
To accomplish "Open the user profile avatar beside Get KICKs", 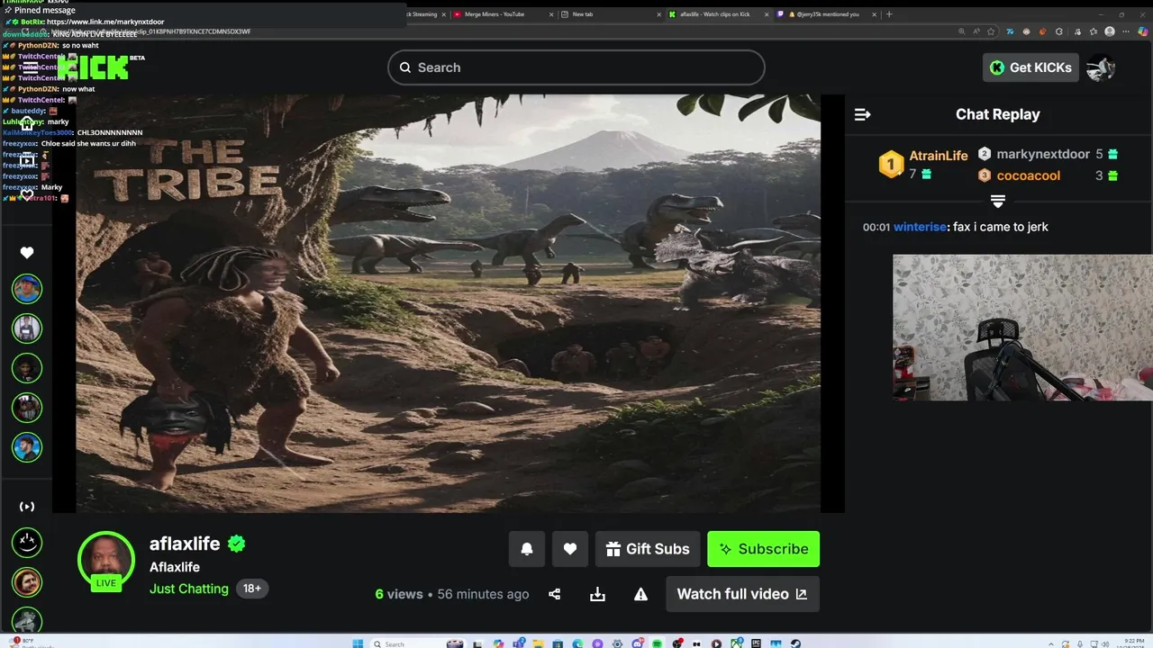I will pos(1101,67).
